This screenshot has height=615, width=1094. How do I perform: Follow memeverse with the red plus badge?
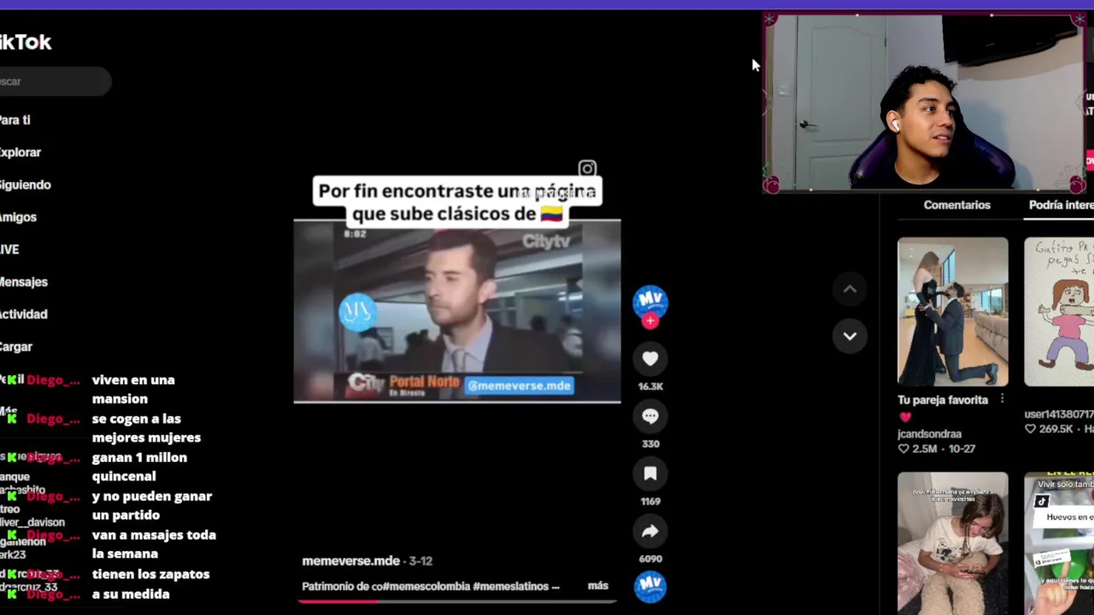[x=650, y=321]
